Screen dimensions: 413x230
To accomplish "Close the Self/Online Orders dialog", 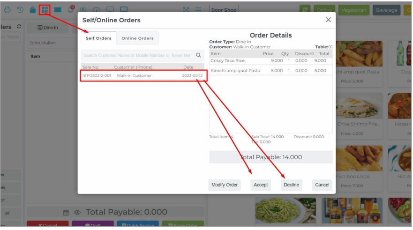I will point(328,20).
